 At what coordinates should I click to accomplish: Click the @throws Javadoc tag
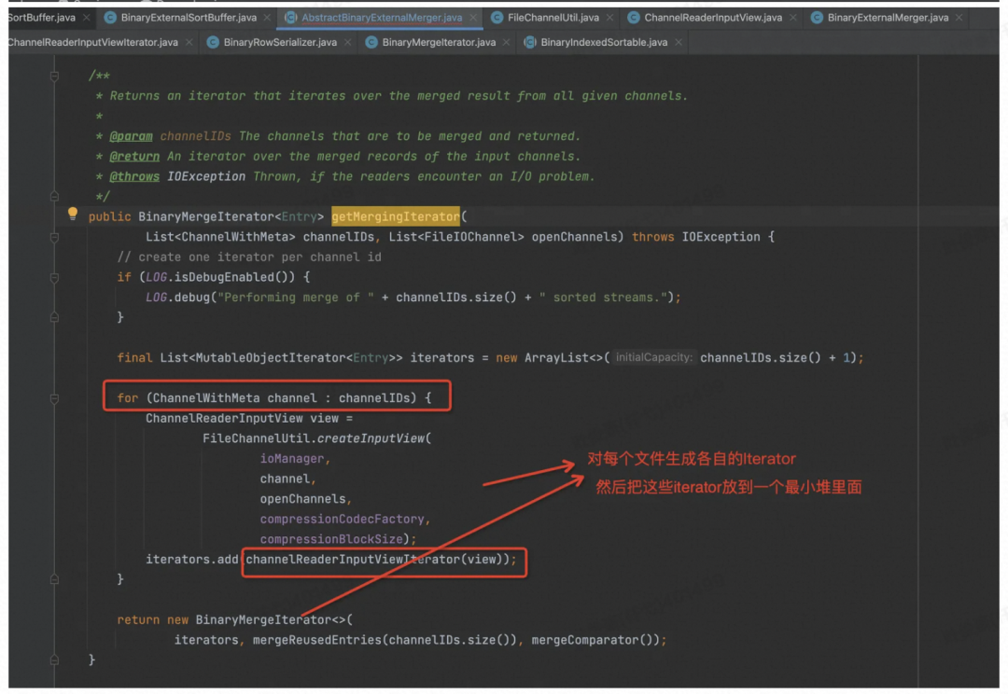point(134,176)
